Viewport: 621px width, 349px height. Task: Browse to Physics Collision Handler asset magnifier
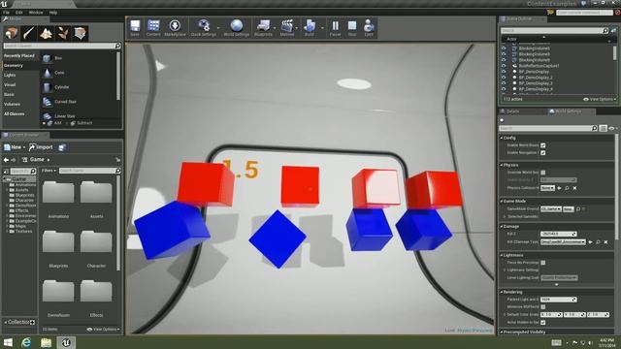point(567,188)
